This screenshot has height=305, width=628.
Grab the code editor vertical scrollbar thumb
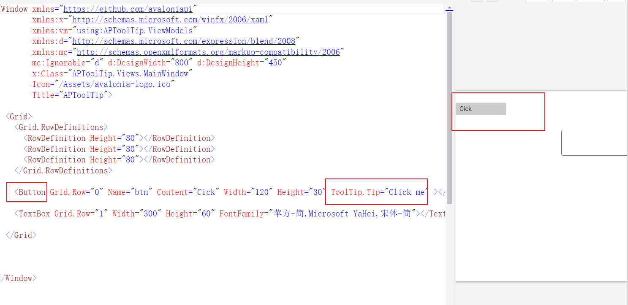coord(449,108)
